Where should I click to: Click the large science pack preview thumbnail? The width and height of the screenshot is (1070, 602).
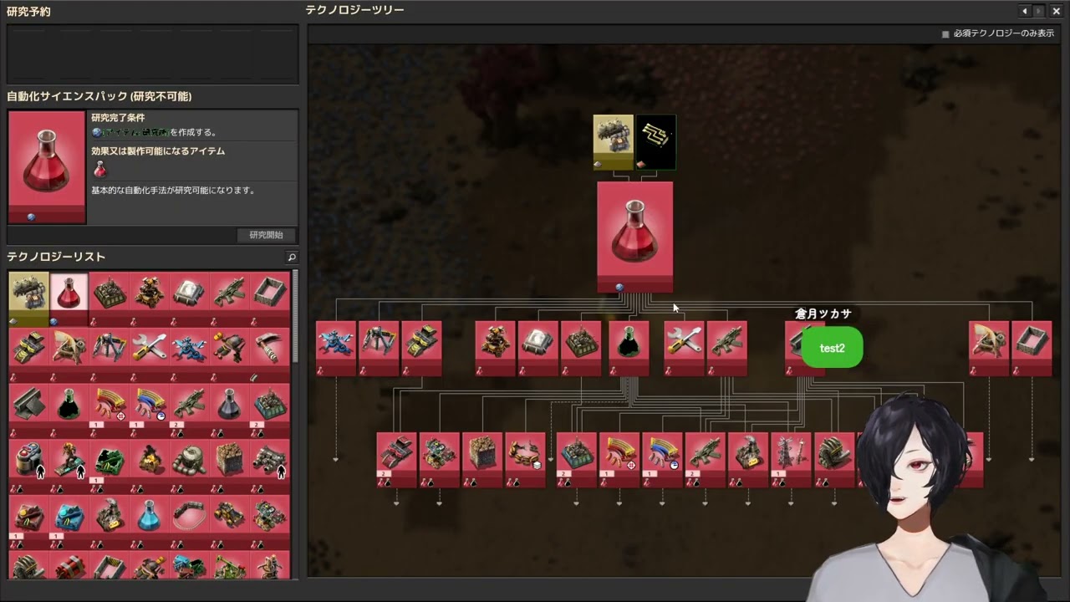pyautogui.click(x=47, y=167)
